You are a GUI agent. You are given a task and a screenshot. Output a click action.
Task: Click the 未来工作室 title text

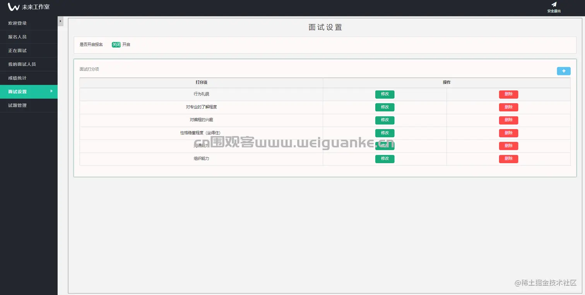click(36, 7)
